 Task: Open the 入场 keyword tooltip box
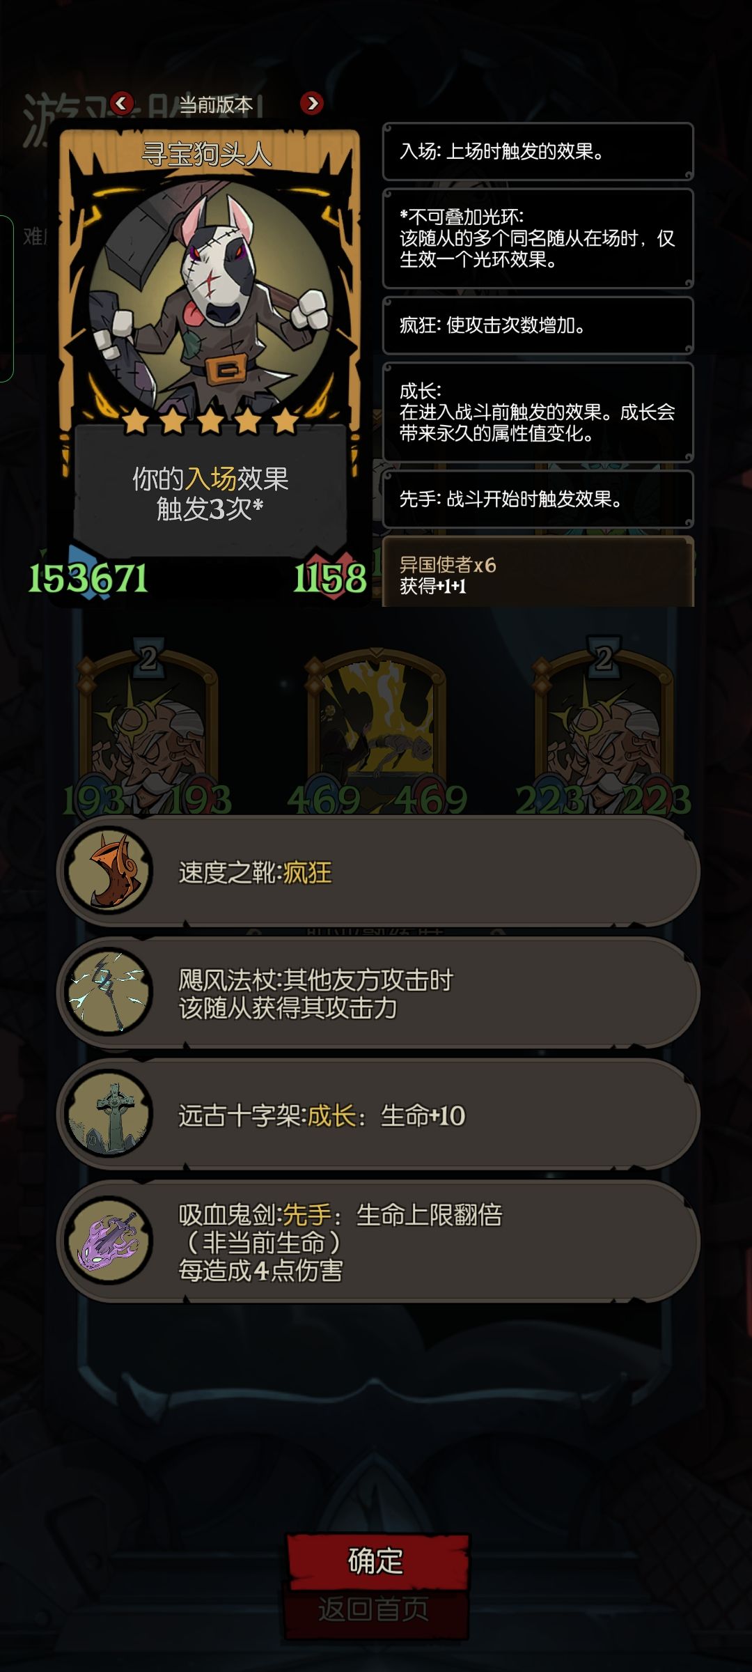538,152
